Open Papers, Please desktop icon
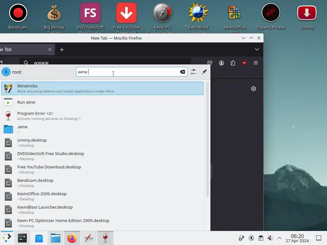This screenshot has height=245, width=327. (271, 13)
